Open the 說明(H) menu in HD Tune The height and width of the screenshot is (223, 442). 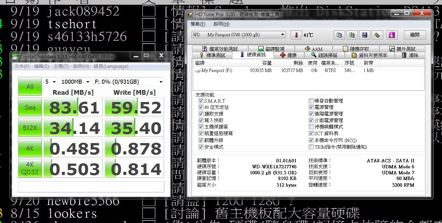(x=221, y=24)
